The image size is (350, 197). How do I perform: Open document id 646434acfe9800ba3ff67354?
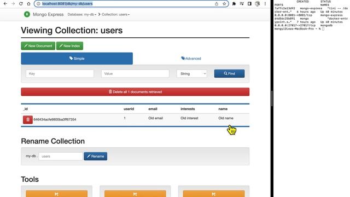click(x=55, y=119)
